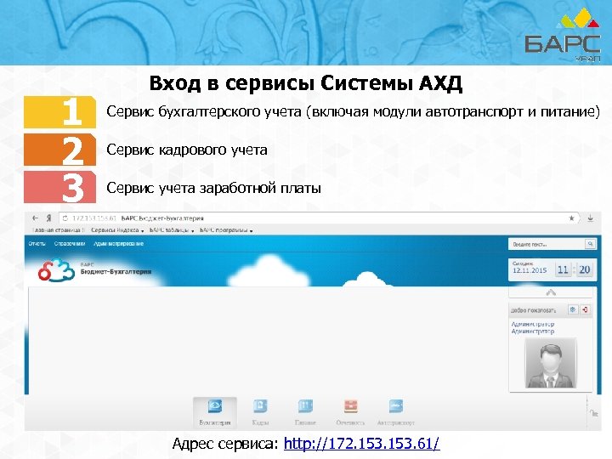The height and width of the screenshot is (459, 612).
Task: Click the clock hour value 11
Action: click(563, 269)
